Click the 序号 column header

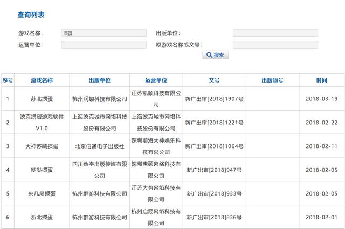8,80
